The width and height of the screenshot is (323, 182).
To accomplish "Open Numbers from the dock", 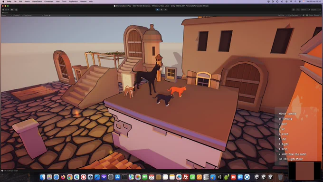I will coord(192,177).
